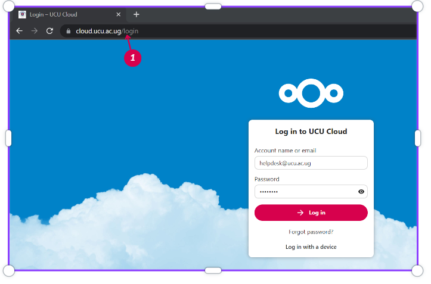Open the Forgot password? link
Viewport: 431px width, 284px height.
click(311, 232)
